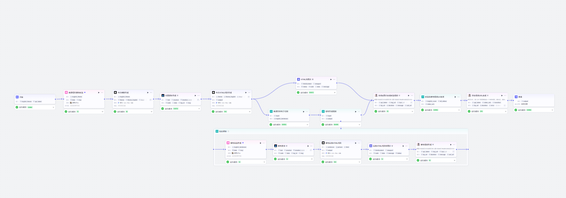
Task: Click the 结束 end node icon
Action: (516, 97)
